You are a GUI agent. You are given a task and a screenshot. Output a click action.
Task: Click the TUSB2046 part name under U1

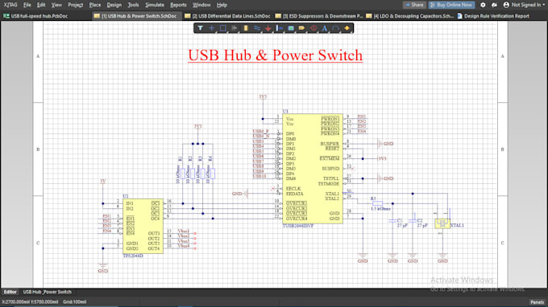(x=297, y=226)
